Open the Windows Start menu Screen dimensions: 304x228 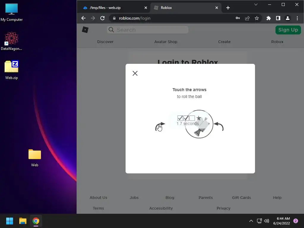tap(9, 221)
